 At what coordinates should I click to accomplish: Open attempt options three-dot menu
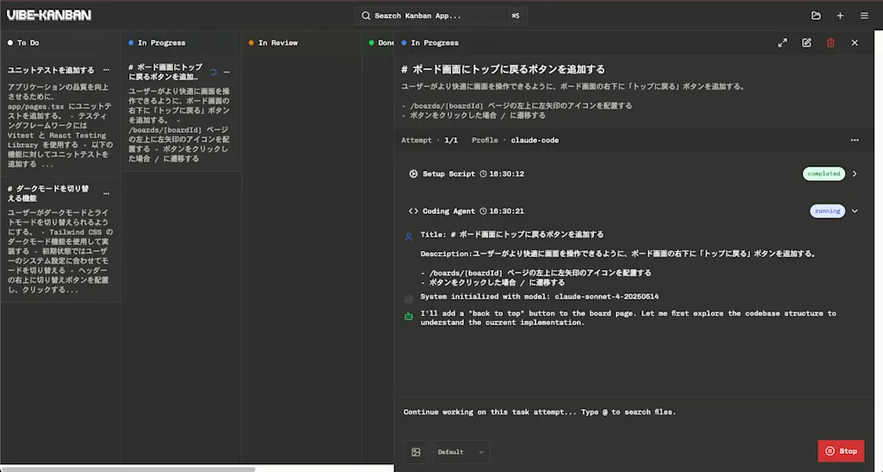tap(855, 141)
